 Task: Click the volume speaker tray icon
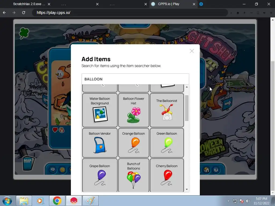tap(248, 201)
